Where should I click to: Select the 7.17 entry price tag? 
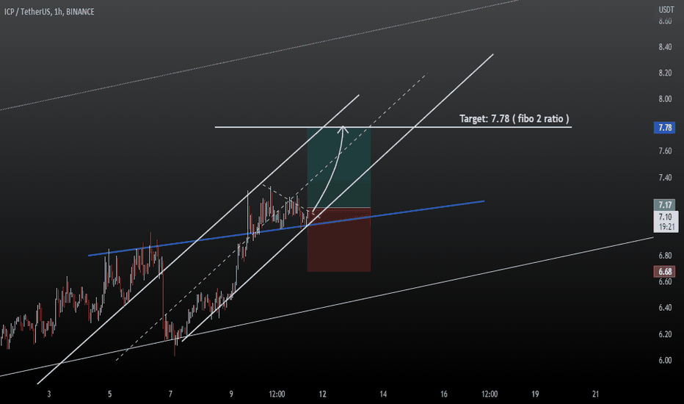tap(664, 204)
